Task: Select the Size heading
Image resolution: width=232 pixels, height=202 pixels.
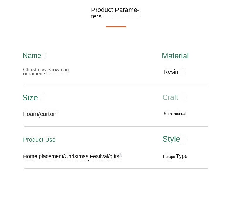Action: pyautogui.click(x=30, y=98)
